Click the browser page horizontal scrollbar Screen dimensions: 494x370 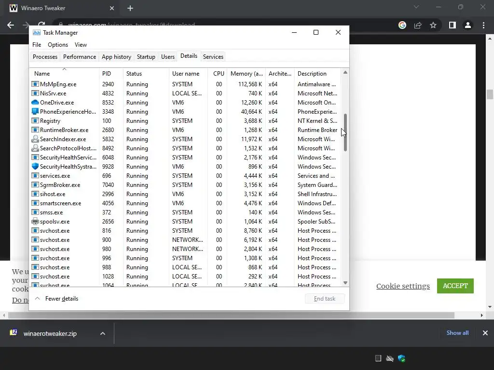[231, 315]
